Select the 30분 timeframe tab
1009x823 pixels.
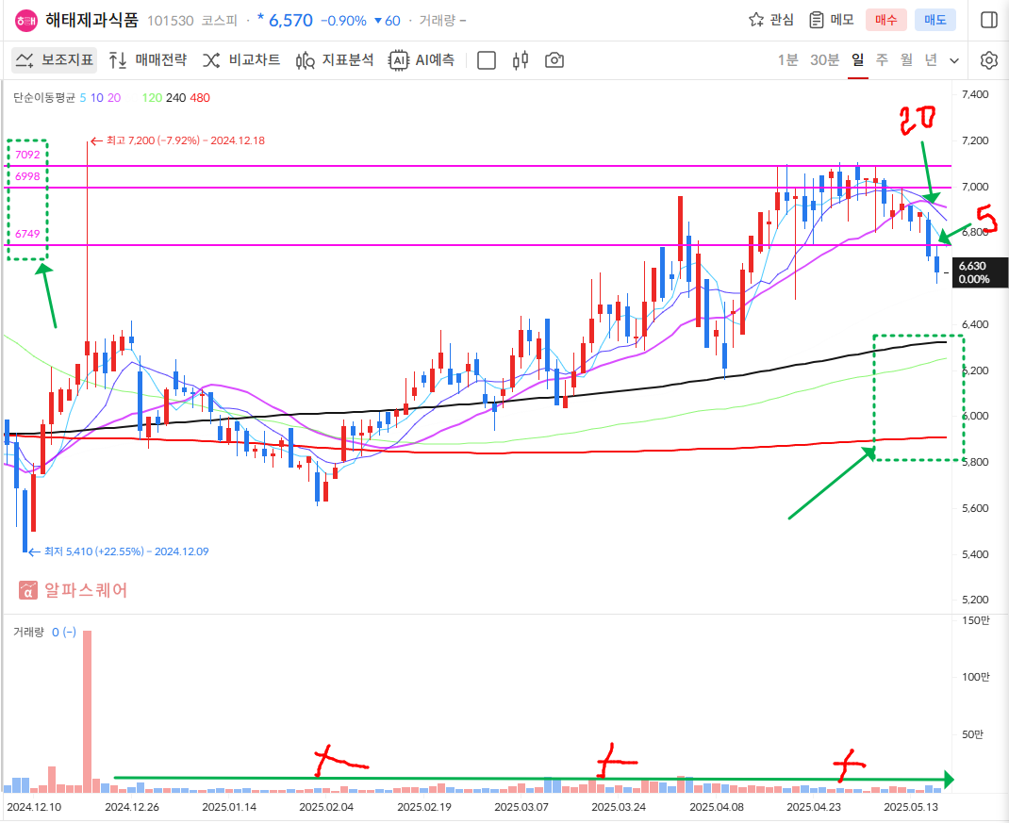pyautogui.click(x=824, y=60)
